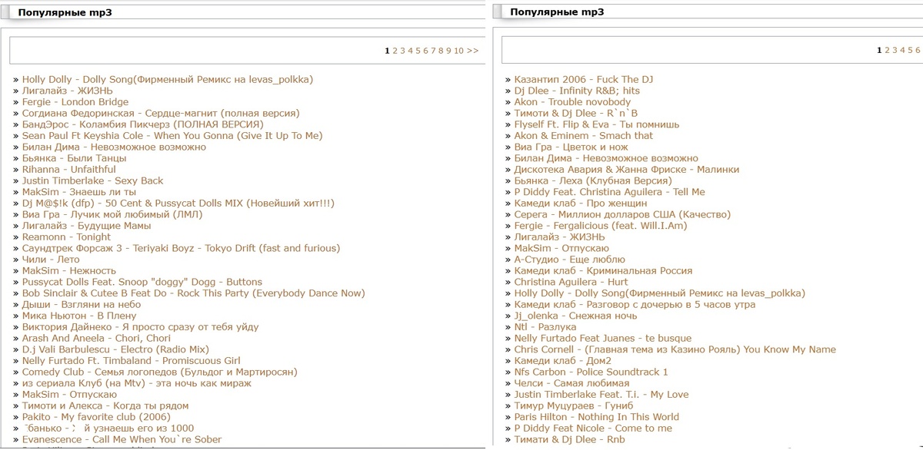Open Согдиана Федоринская - Сердце-магнит track
The height and width of the screenshot is (450, 923).
point(161,113)
